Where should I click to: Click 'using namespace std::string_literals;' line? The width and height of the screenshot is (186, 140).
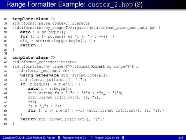click(x=64, y=75)
